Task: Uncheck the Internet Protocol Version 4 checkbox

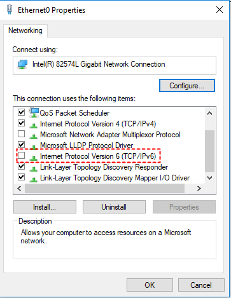Action: (21, 123)
